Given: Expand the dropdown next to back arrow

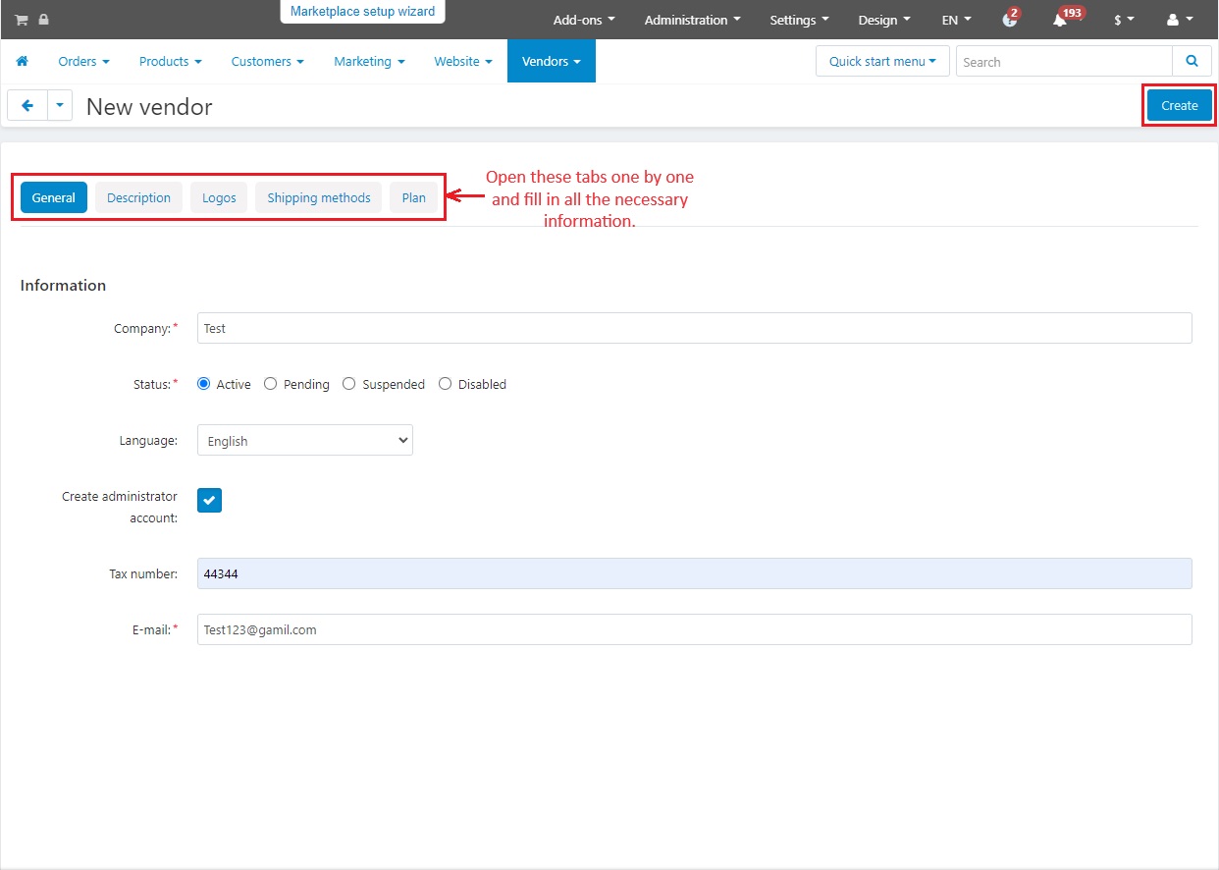Looking at the screenshot, I should tap(60, 106).
